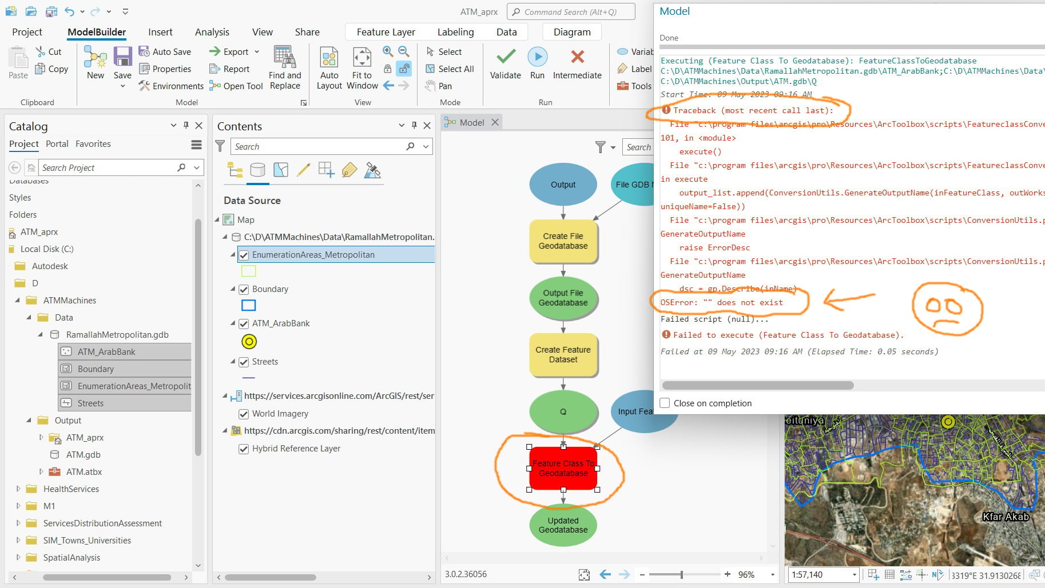The width and height of the screenshot is (1045, 588).
Task: Open Catalog pane hamburger menu
Action: (x=196, y=145)
